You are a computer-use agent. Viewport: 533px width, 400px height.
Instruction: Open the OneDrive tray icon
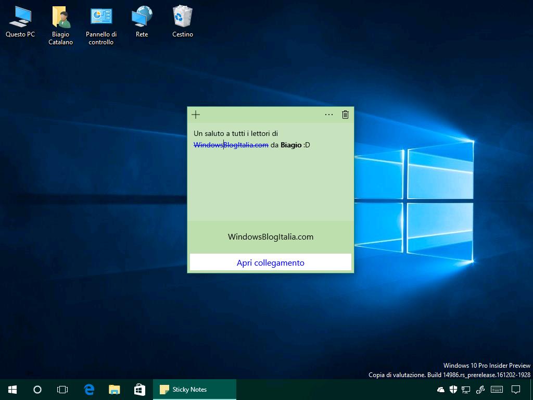click(x=441, y=389)
